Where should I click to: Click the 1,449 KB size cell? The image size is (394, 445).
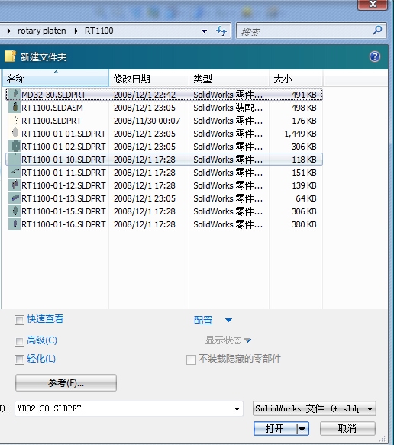[x=300, y=134]
